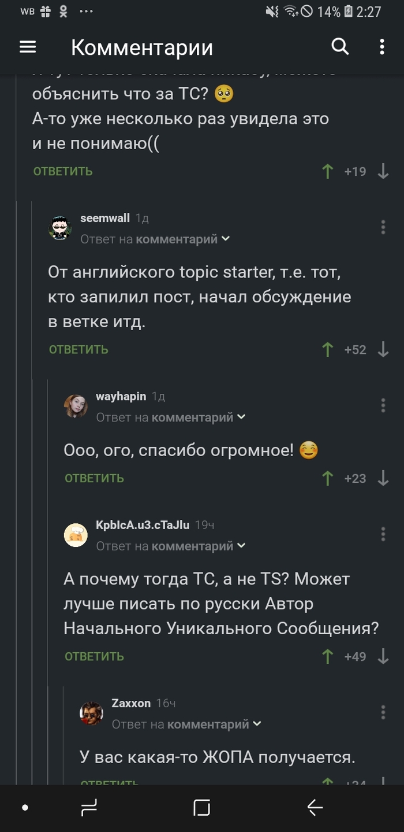Viewport: 404px width, 832px height.
Task: Reply to KpbIcA.u3.cTaJlu's comment
Action: (x=94, y=656)
